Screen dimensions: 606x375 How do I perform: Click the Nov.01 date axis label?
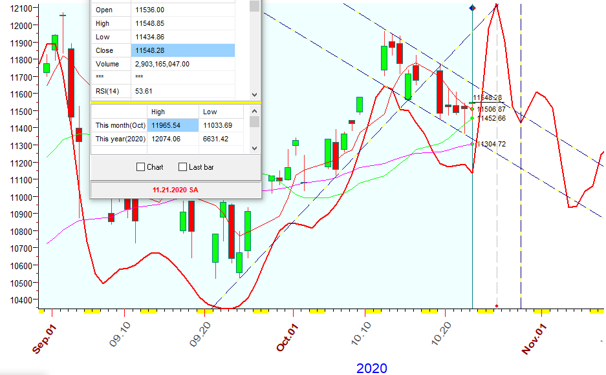(x=534, y=337)
